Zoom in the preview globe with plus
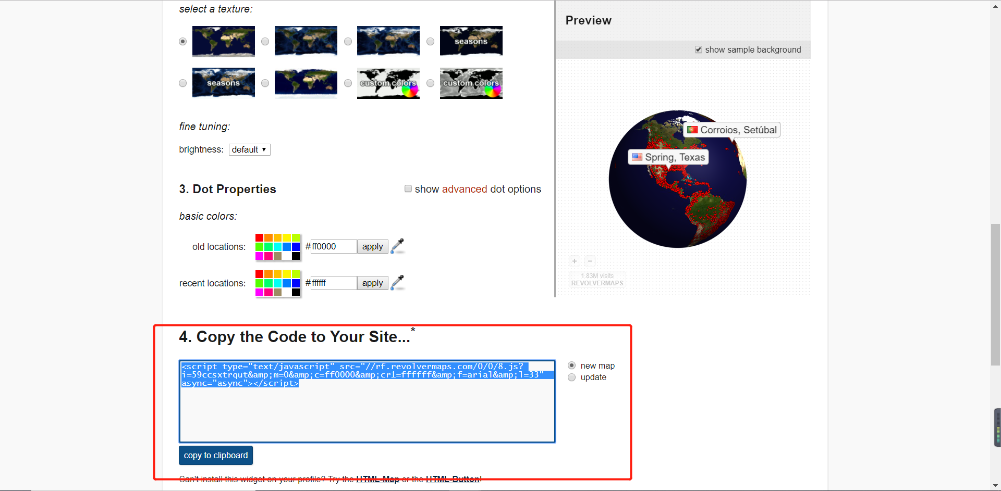This screenshot has width=1001, height=491. [574, 261]
